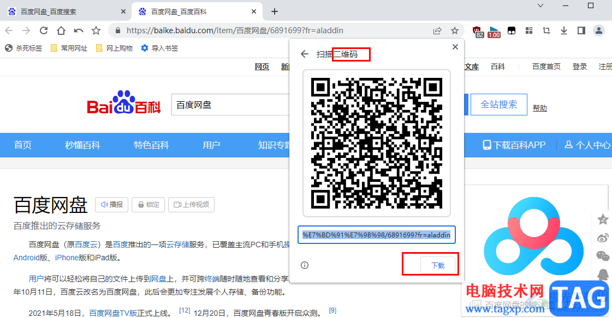
Task: Select 首页 in the blue nav bar
Action: [22, 145]
